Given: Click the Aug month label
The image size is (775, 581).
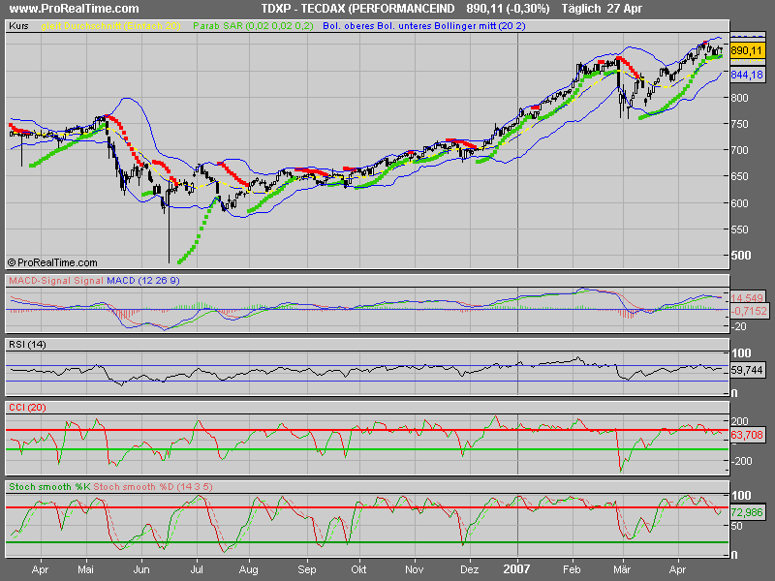Looking at the screenshot, I should (x=249, y=570).
